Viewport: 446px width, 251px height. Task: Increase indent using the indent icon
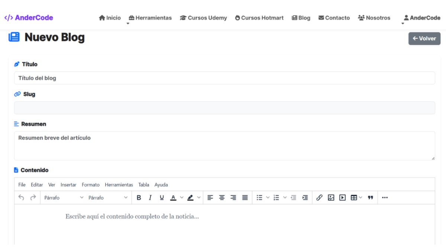tap(305, 198)
